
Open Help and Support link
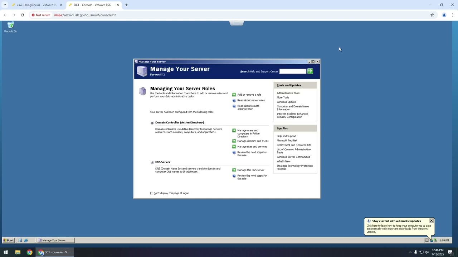(x=286, y=136)
